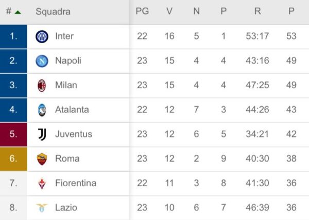Open the Juventus team name link

point(73,134)
